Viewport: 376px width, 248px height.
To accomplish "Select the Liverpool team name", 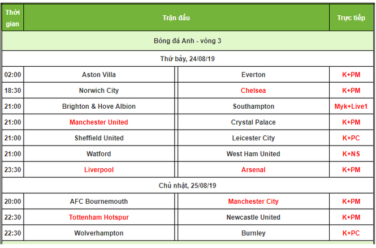I will pyautogui.click(x=99, y=170).
